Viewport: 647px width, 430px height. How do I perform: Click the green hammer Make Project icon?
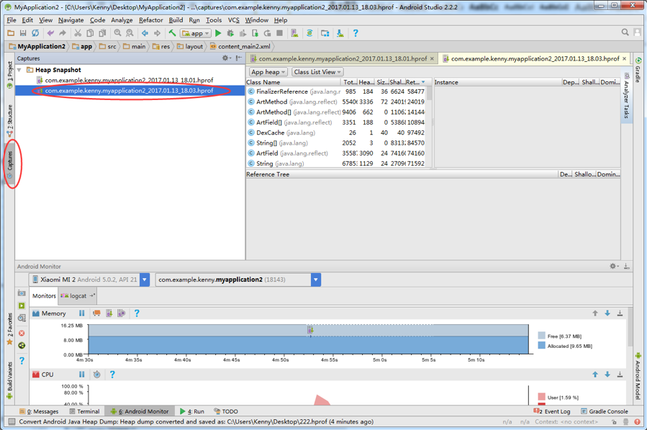173,33
